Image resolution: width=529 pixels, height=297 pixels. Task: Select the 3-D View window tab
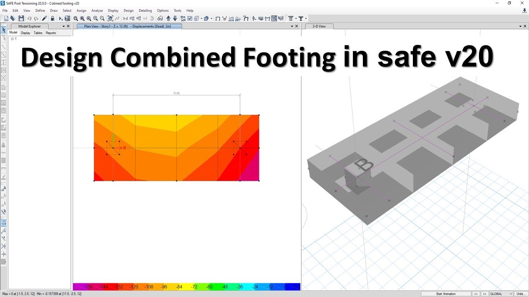(x=319, y=26)
